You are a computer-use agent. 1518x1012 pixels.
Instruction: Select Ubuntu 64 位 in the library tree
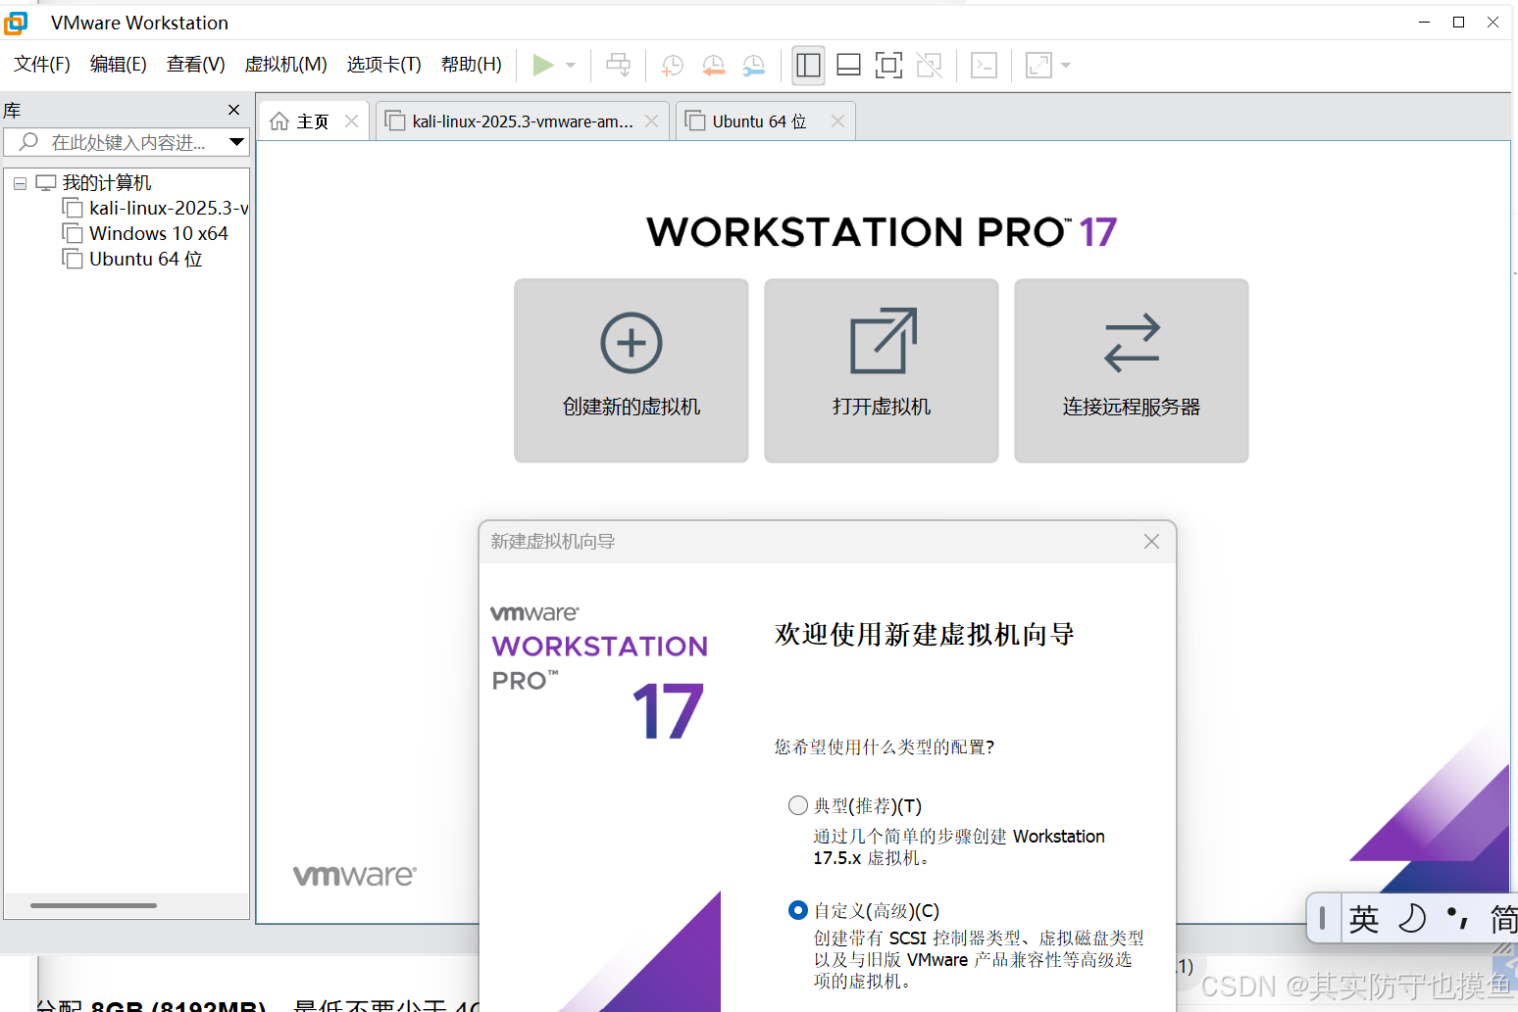coord(146,259)
